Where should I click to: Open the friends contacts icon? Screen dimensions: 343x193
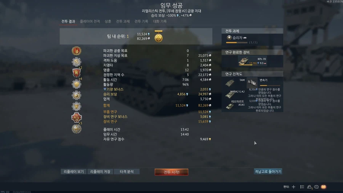pos(309,187)
